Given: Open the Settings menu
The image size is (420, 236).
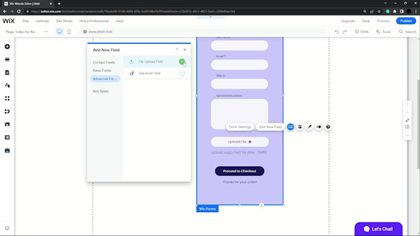Looking at the screenshot, I should pyautogui.click(x=43, y=21).
